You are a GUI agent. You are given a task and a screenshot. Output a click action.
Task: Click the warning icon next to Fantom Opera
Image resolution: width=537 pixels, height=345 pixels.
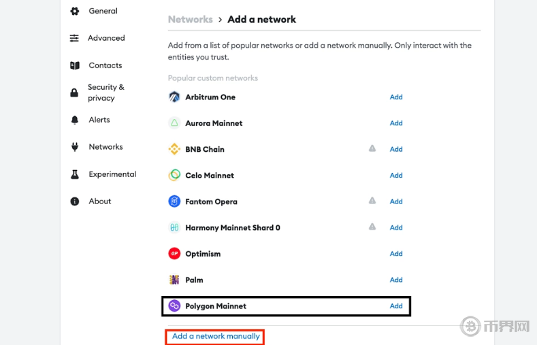click(372, 201)
